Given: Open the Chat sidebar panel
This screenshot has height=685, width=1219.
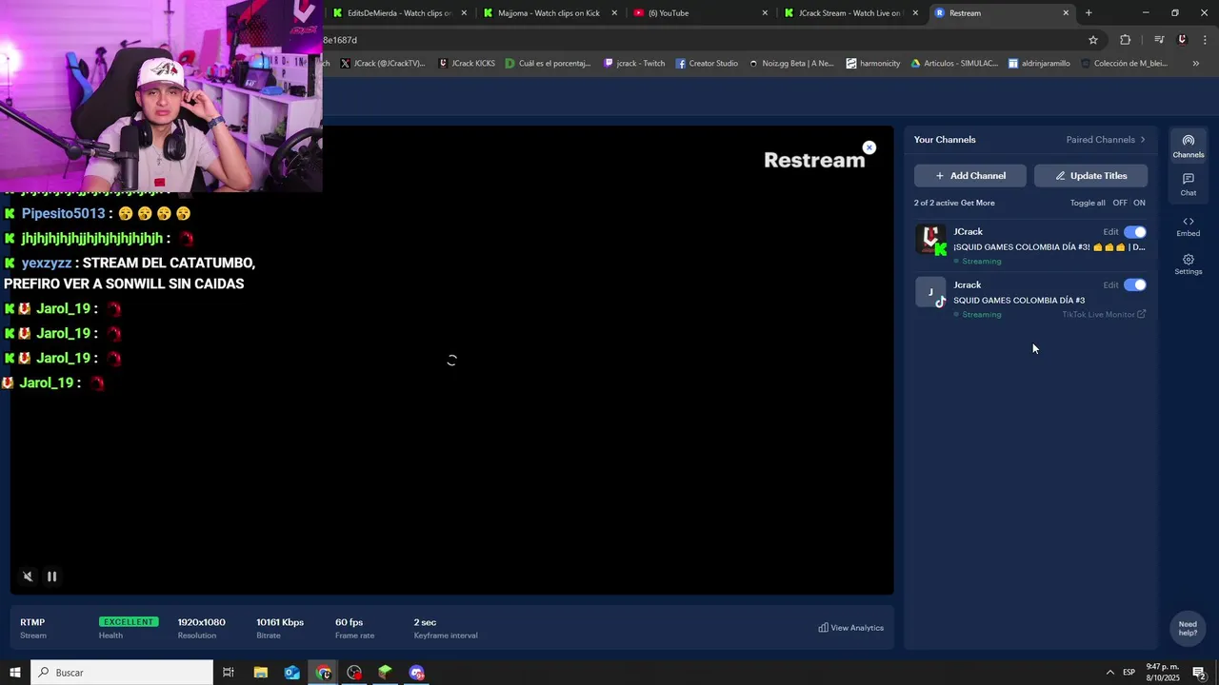Looking at the screenshot, I should coord(1188,185).
